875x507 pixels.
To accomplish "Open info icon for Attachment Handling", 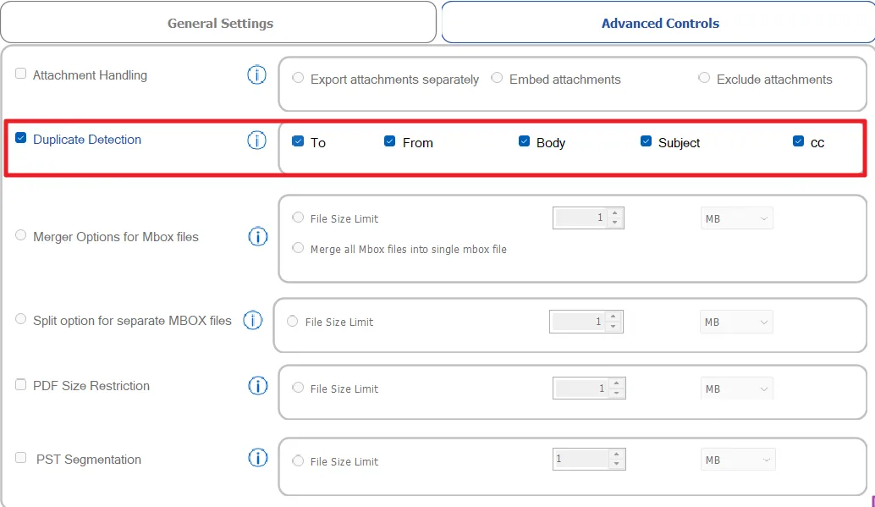I will coord(256,74).
